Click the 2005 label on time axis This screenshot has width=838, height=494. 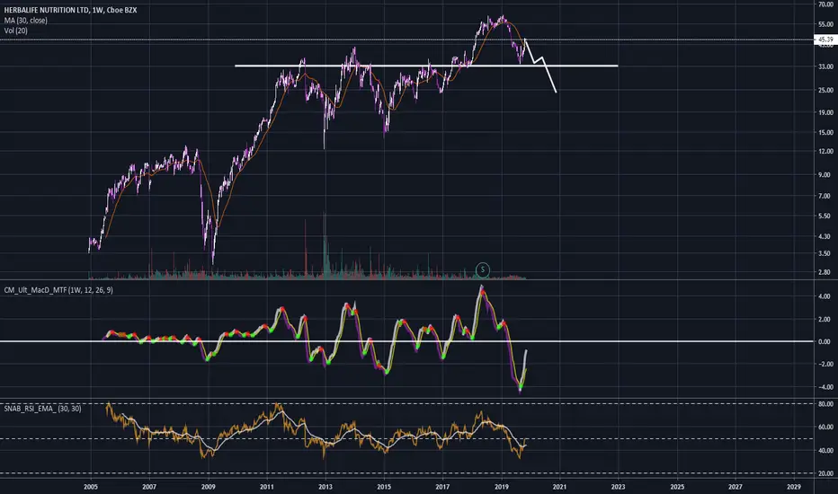(x=90, y=487)
